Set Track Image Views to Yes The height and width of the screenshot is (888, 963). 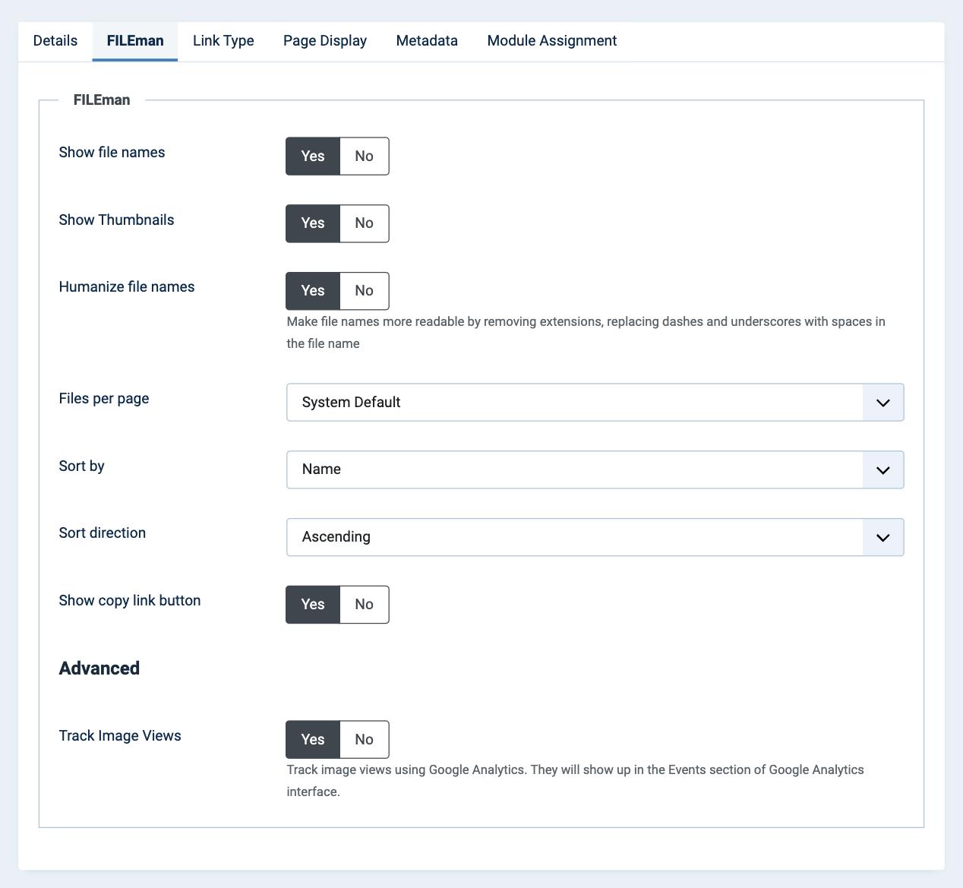313,740
